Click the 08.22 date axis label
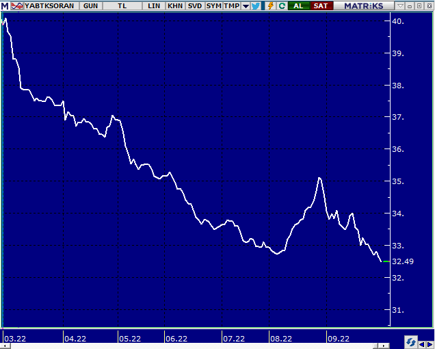Image resolution: width=435 pixels, height=349 pixels. (x=281, y=339)
